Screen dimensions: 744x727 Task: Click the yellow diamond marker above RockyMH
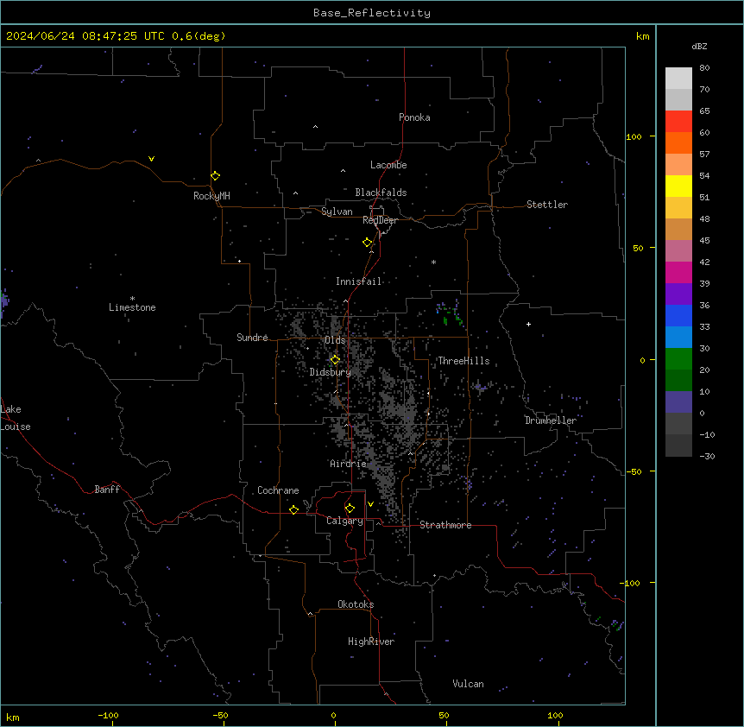pos(215,176)
